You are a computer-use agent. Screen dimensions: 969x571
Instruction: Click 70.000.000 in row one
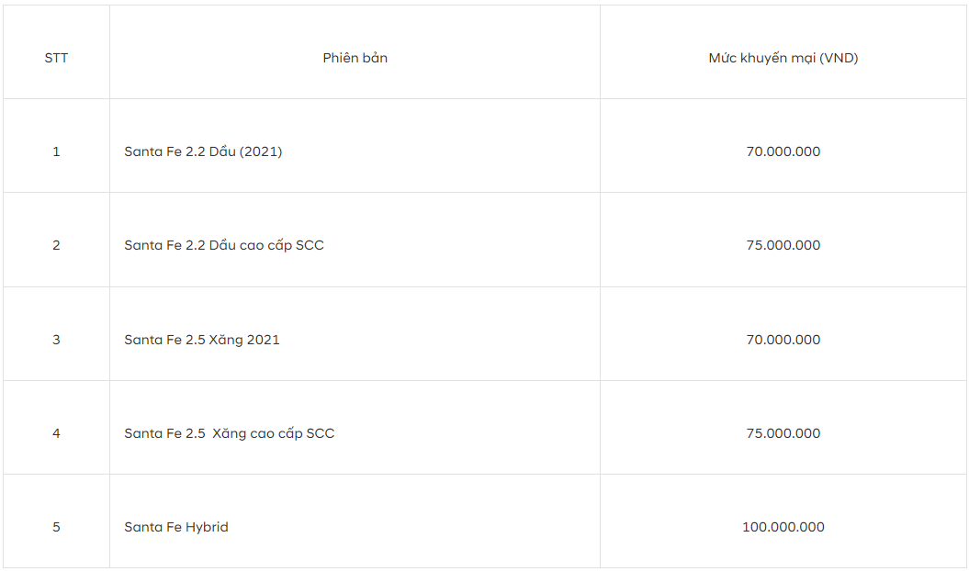click(x=783, y=151)
